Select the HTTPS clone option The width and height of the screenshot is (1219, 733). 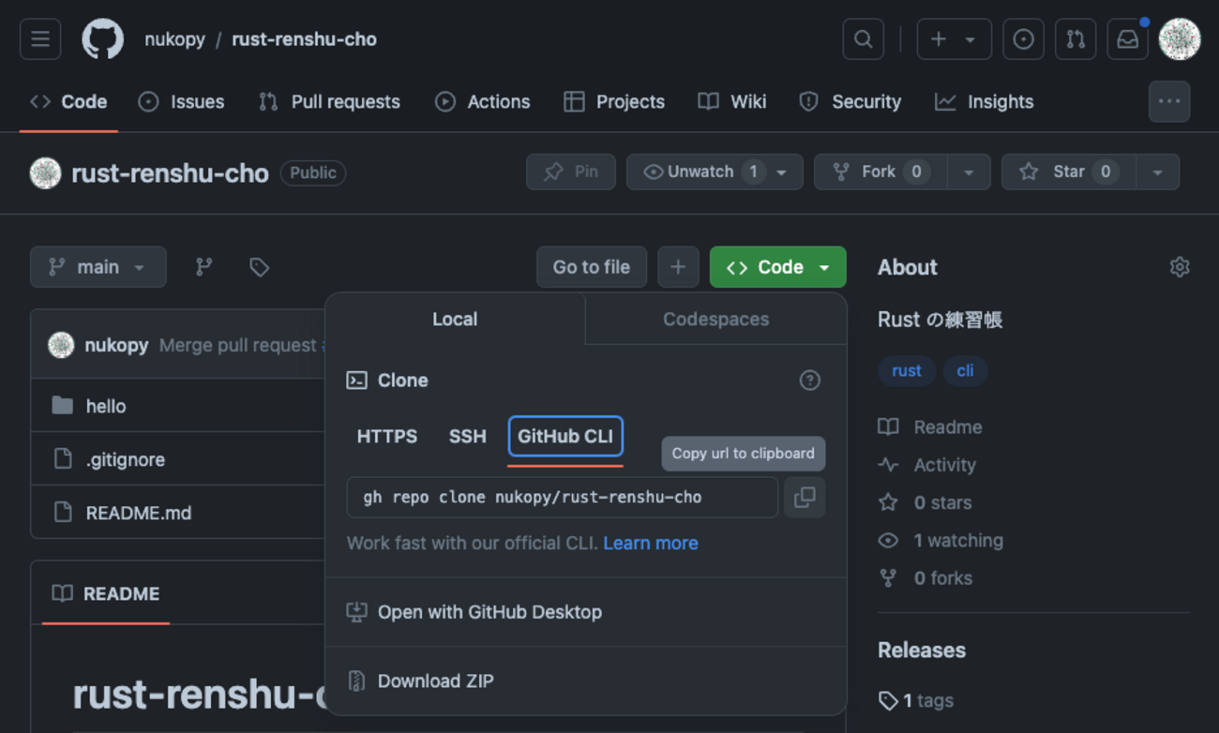click(387, 436)
